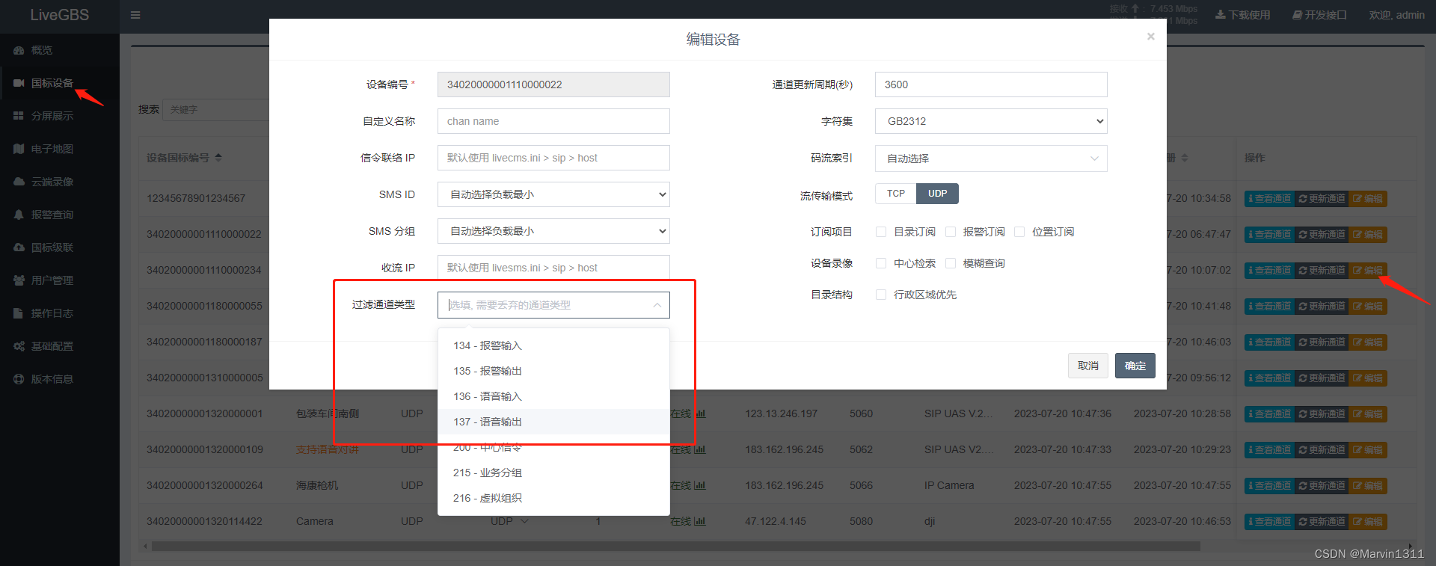Click the 版本信息 support icon
This screenshot has width=1436, height=566.
pyautogui.click(x=19, y=379)
